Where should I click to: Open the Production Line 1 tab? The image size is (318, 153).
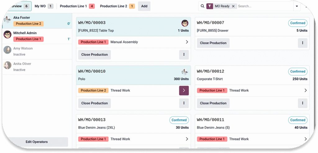pos(77,6)
